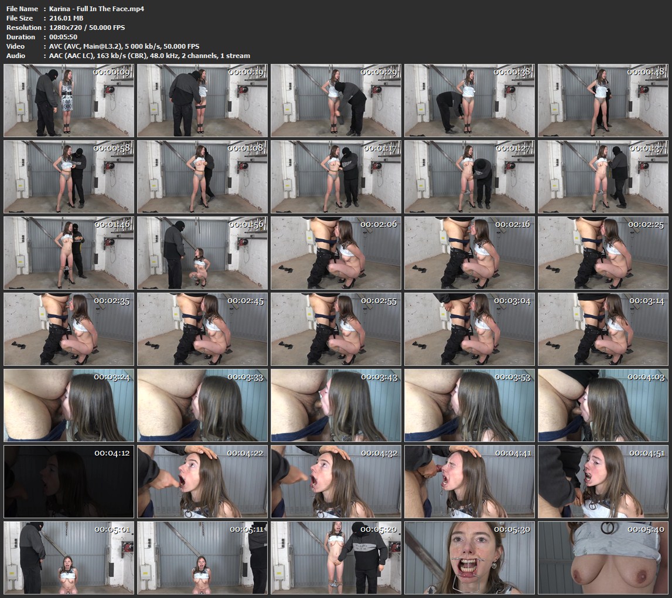Viewport: 672px width, 598px height.
Task: Click the dark thumbnail at 00:04:12
Action: point(69,482)
